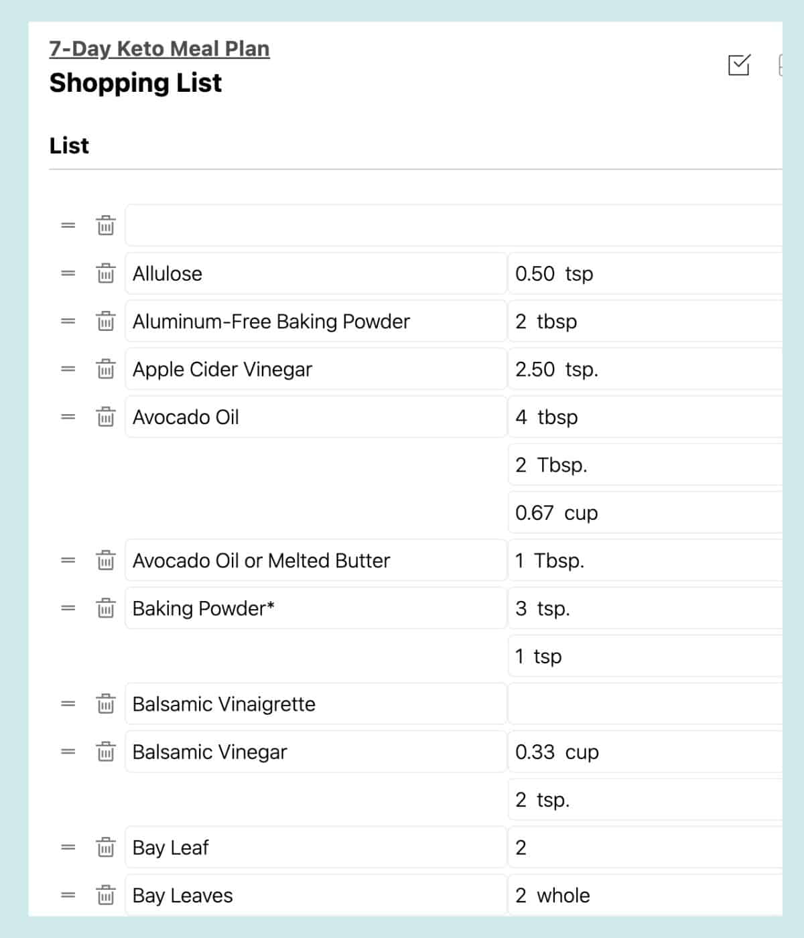The image size is (804, 938).
Task: Edit the Avocado Oil 0.67 cup amount
Action: (645, 513)
